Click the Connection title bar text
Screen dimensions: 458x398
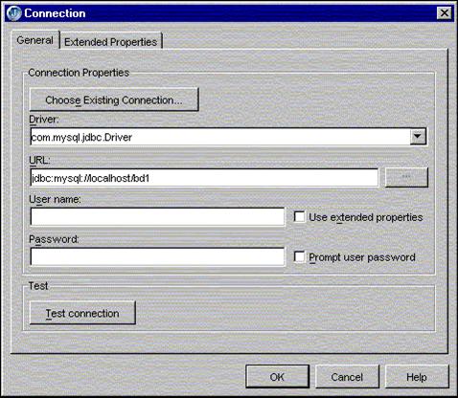pos(55,13)
